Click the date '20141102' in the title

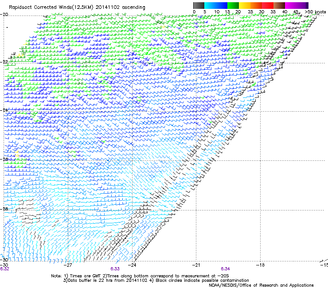pyautogui.click(x=108, y=8)
